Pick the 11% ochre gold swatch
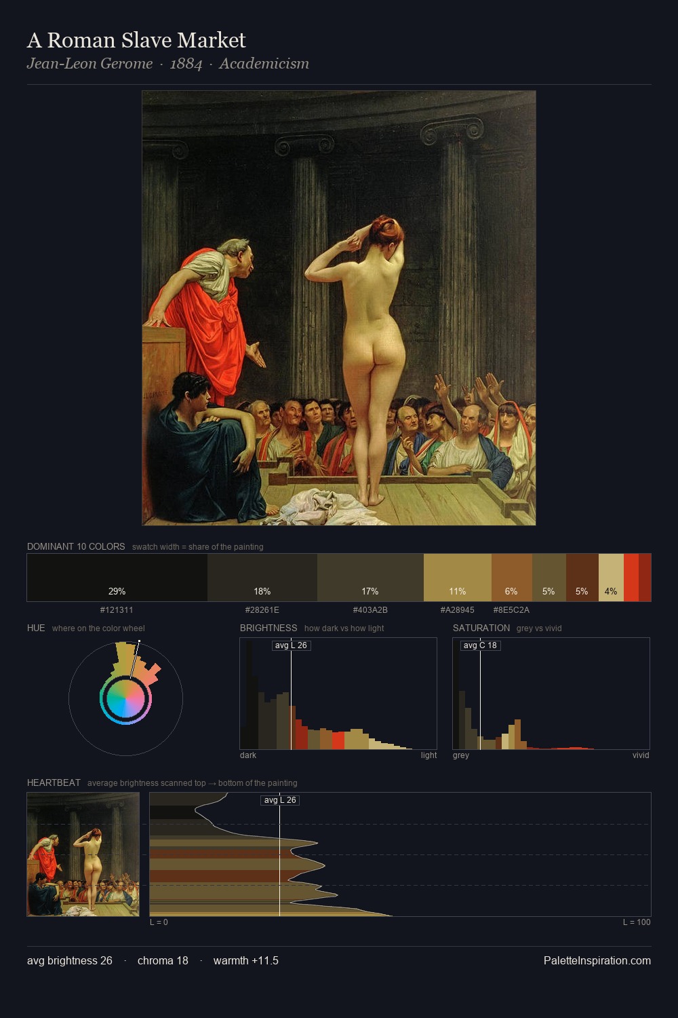 coord(458,578)
